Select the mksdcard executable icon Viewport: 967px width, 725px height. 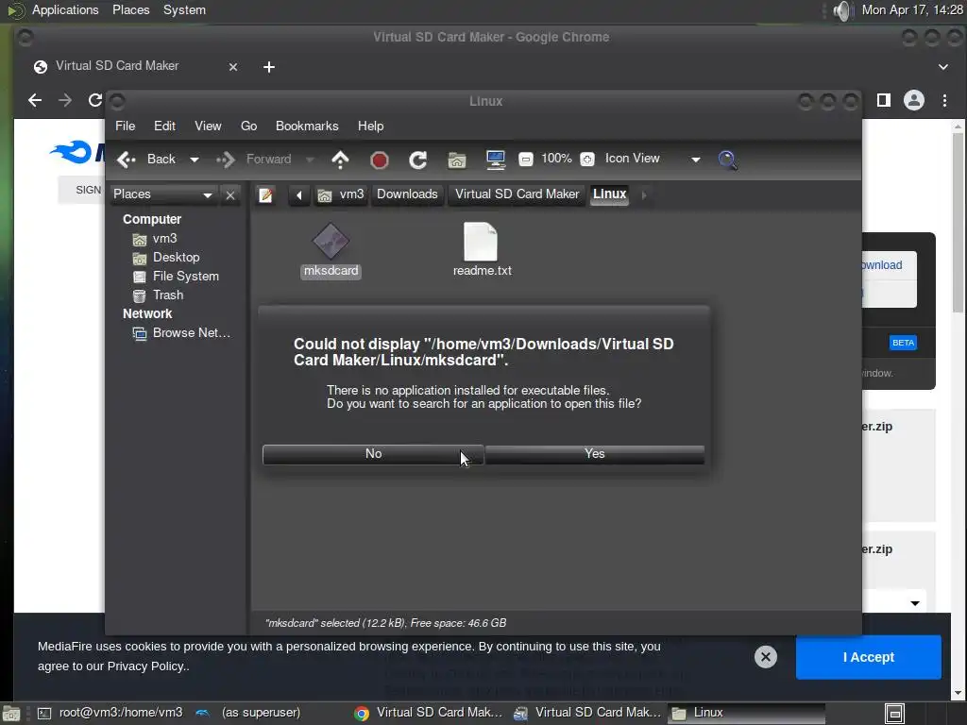[x=331, y=249]
